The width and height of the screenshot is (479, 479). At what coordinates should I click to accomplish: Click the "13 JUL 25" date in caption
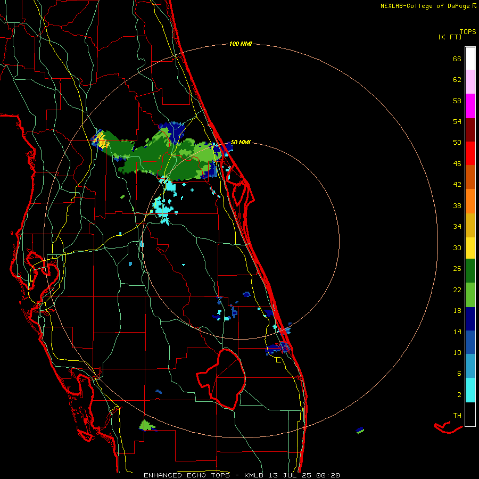291,475
